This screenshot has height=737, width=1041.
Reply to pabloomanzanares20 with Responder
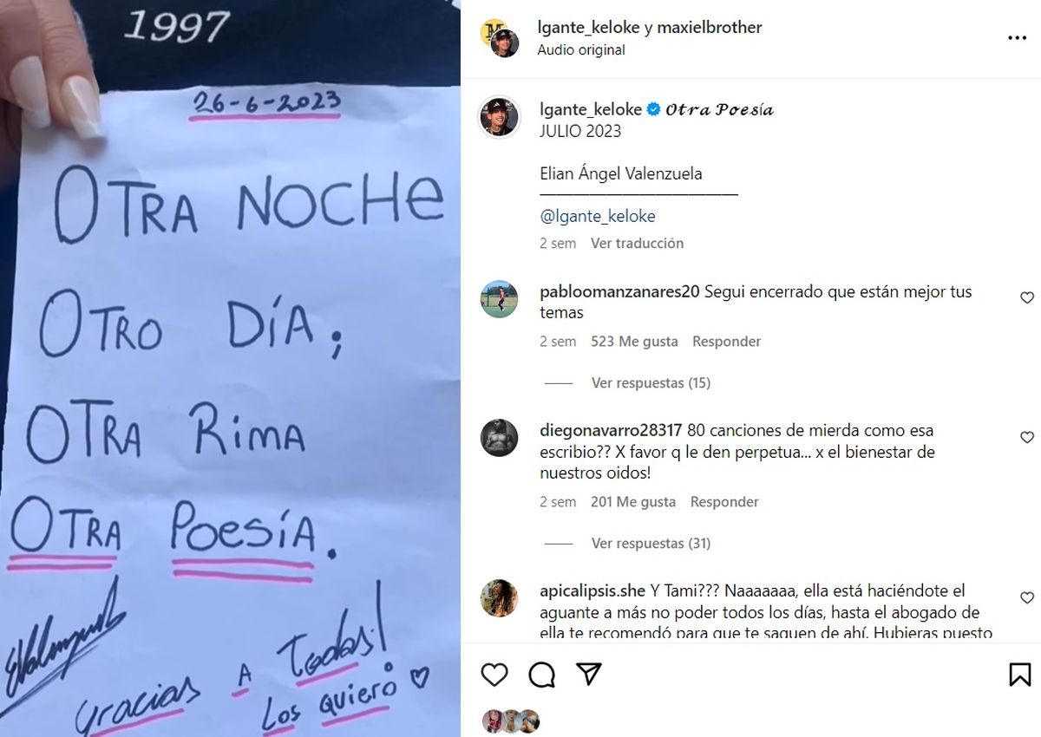point(726,341)
